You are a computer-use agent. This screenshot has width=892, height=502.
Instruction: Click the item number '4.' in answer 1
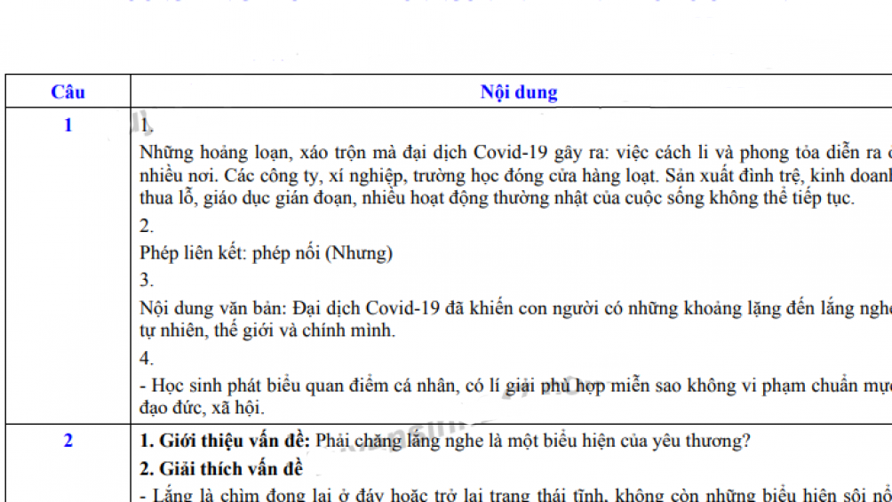click(147, 358)
